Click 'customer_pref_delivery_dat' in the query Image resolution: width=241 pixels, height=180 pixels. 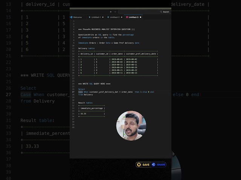point(104,92)
